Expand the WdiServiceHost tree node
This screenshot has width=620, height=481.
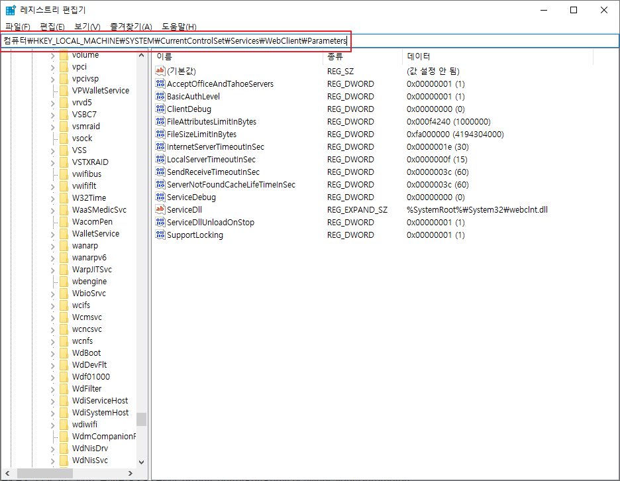coord(53,401)
